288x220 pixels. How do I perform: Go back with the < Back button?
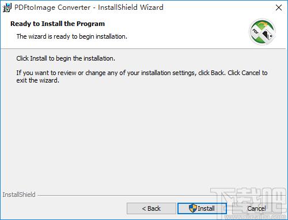click(151, 208)
